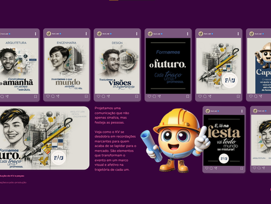Open the avatar on the mascot 'Capa' post

pos(251,34)
